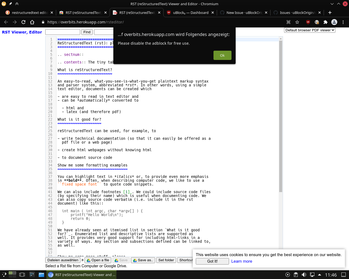
Task: Dismiss the adblock dialog with Ok
Action: point(222,55)
